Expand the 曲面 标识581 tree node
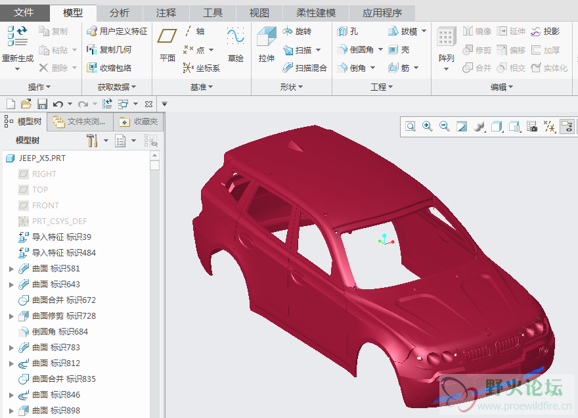The width and height of the screenshot is (578, 418). (11, 269)
